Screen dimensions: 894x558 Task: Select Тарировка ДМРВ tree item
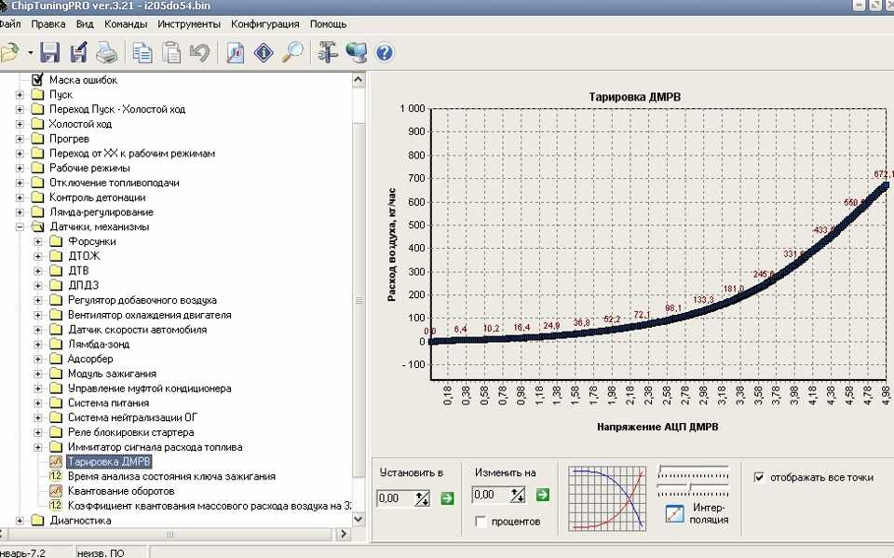coord(109,461)
